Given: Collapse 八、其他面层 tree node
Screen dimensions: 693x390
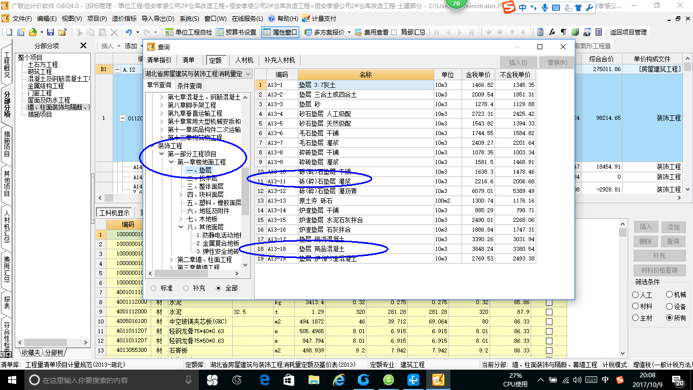Looking at the screenshot, I should [x=181, y=227].
